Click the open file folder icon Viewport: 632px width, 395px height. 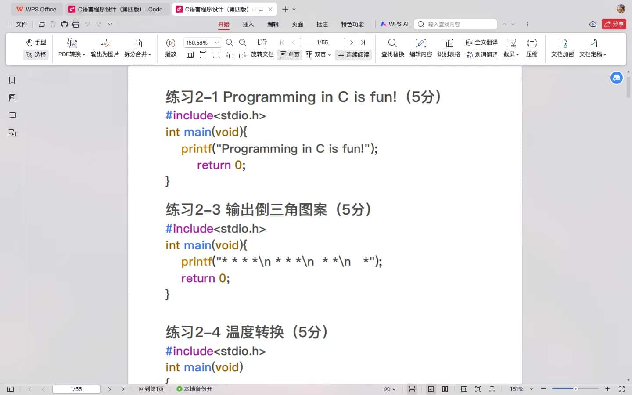pos(42,24)
